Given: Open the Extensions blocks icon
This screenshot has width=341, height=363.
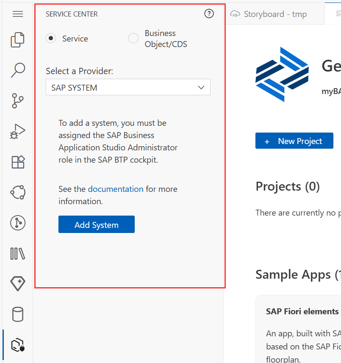Looking at the screenshot, I should (x=18, y=162).
